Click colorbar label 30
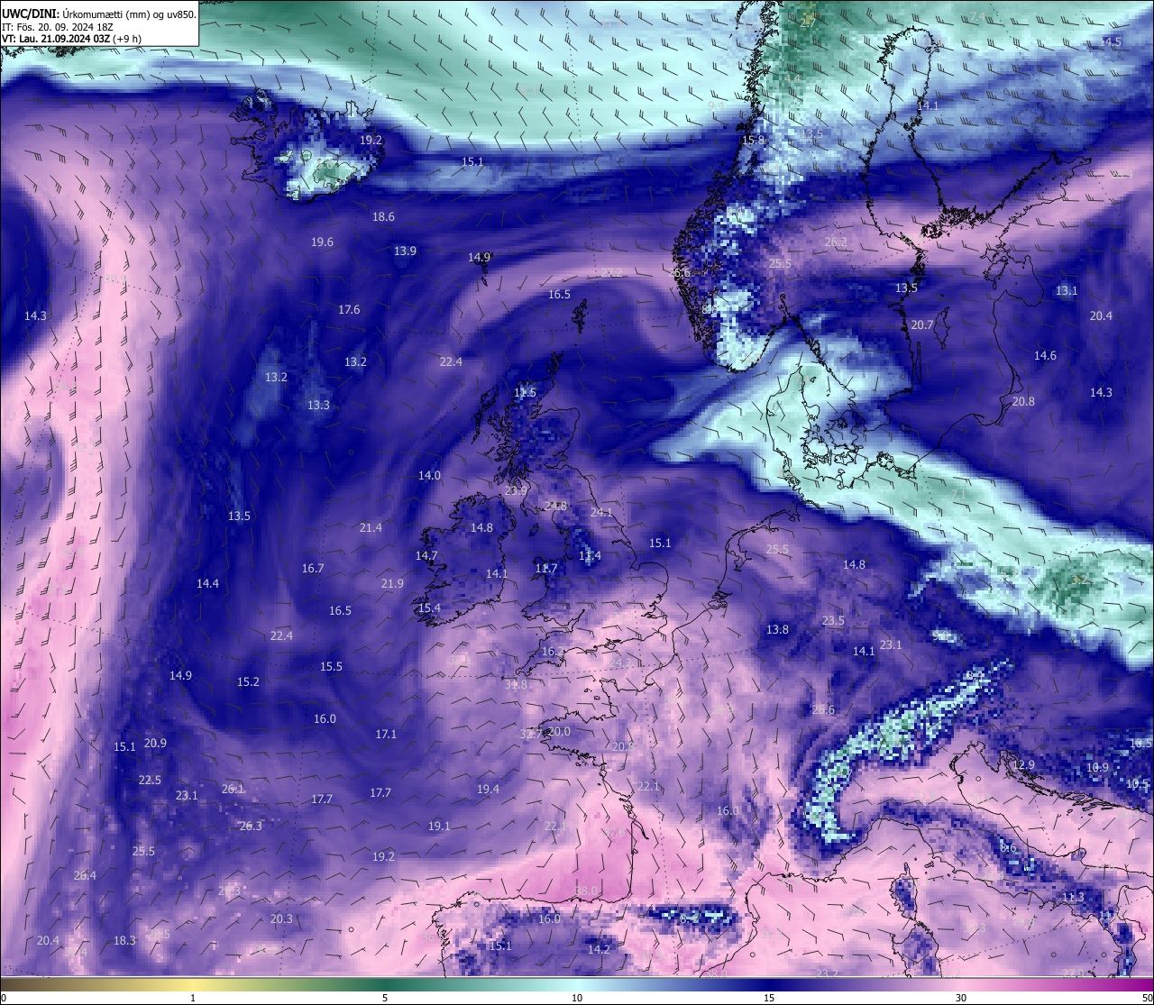This screenshot has width=1154, height=1005. (961, 998)
